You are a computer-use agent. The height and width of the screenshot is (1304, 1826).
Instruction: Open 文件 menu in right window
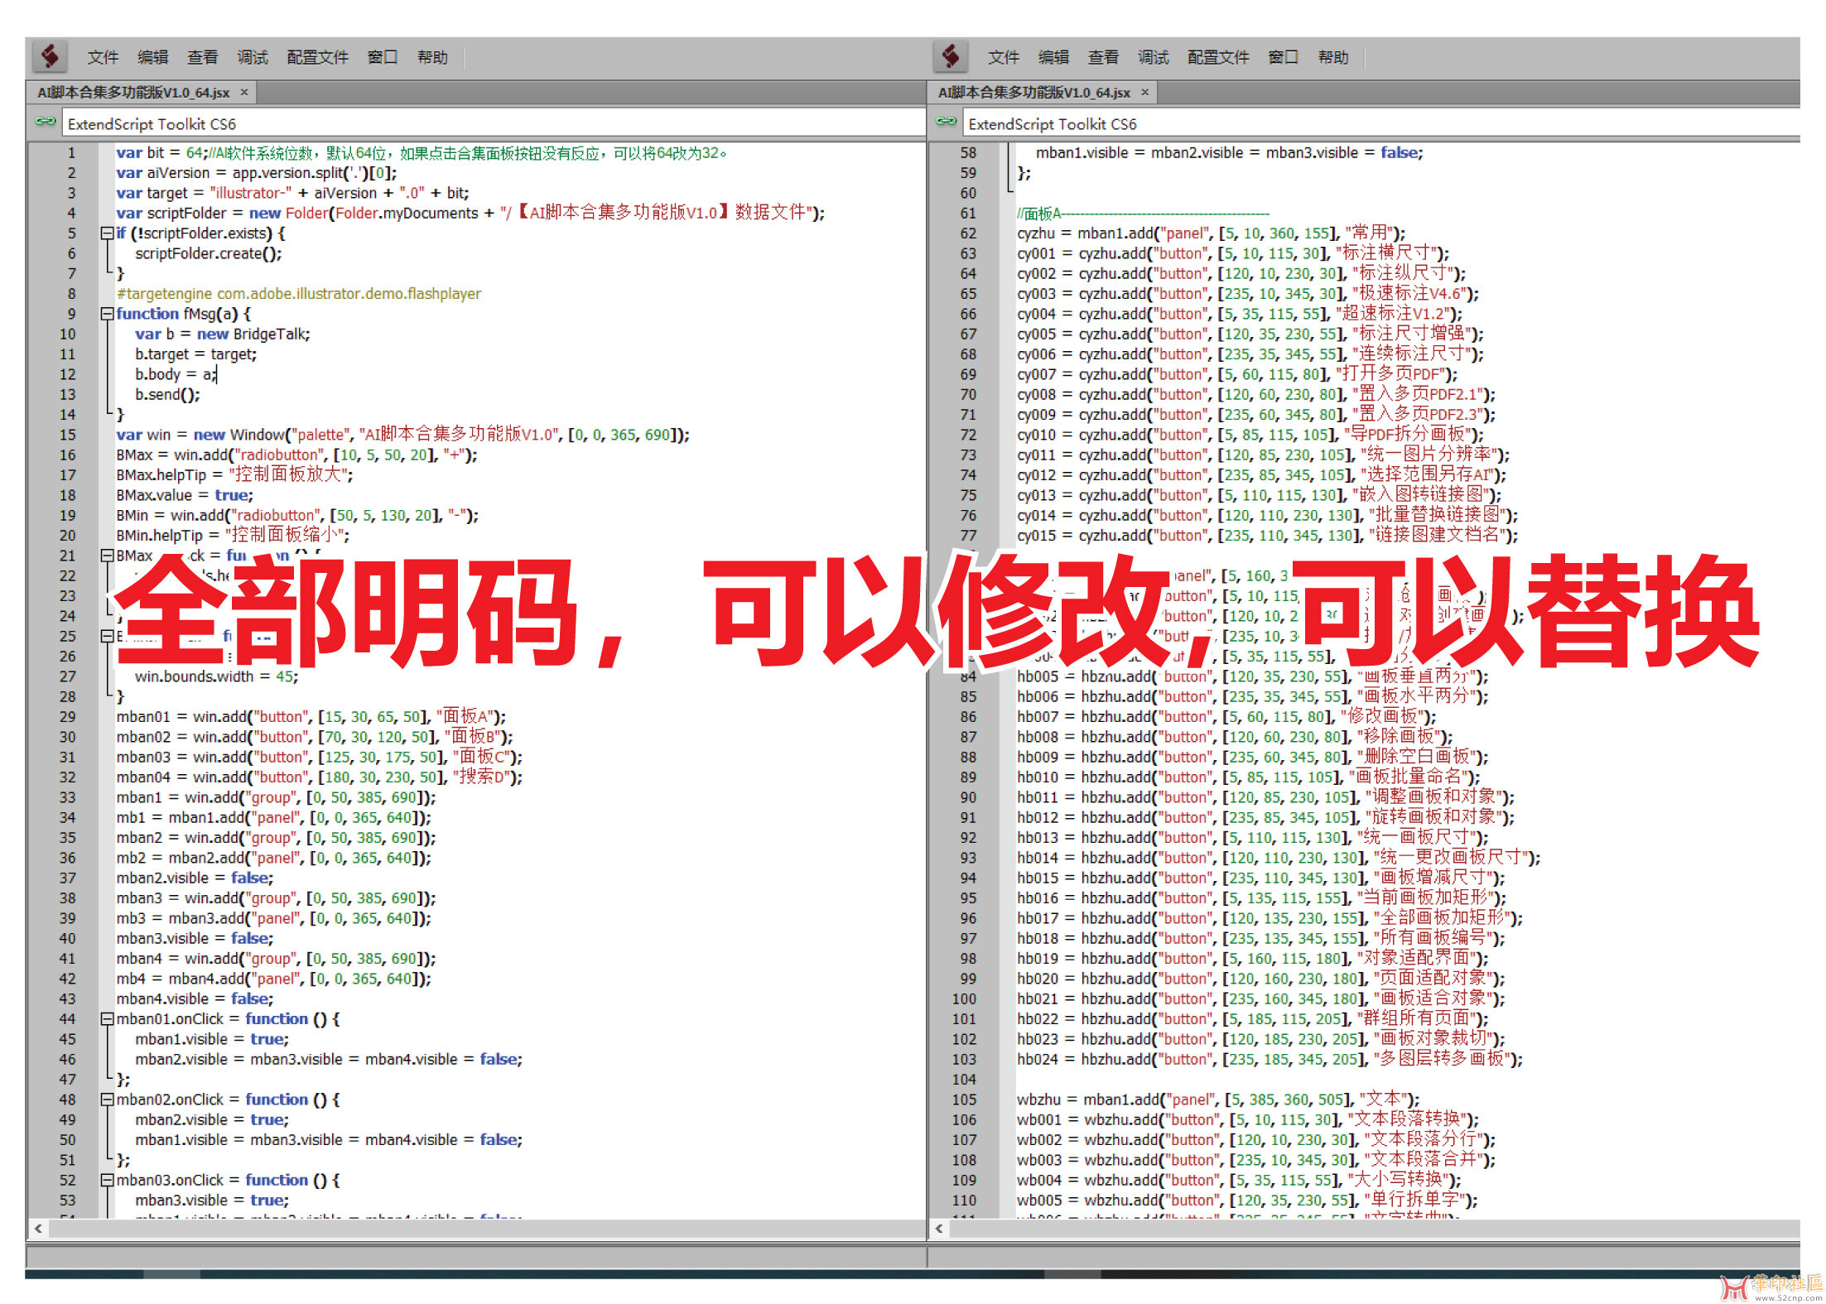(1004, 57)
